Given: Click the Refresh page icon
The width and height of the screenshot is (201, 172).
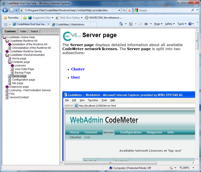Looking at the screenshot, I should [x=124, y=10].
